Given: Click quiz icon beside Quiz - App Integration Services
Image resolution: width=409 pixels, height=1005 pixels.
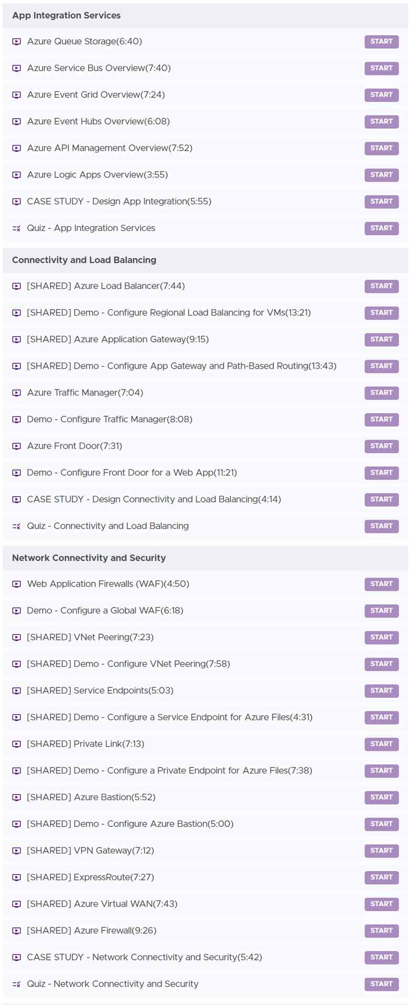Looking at the screenshot, I should tap(17, 228).
